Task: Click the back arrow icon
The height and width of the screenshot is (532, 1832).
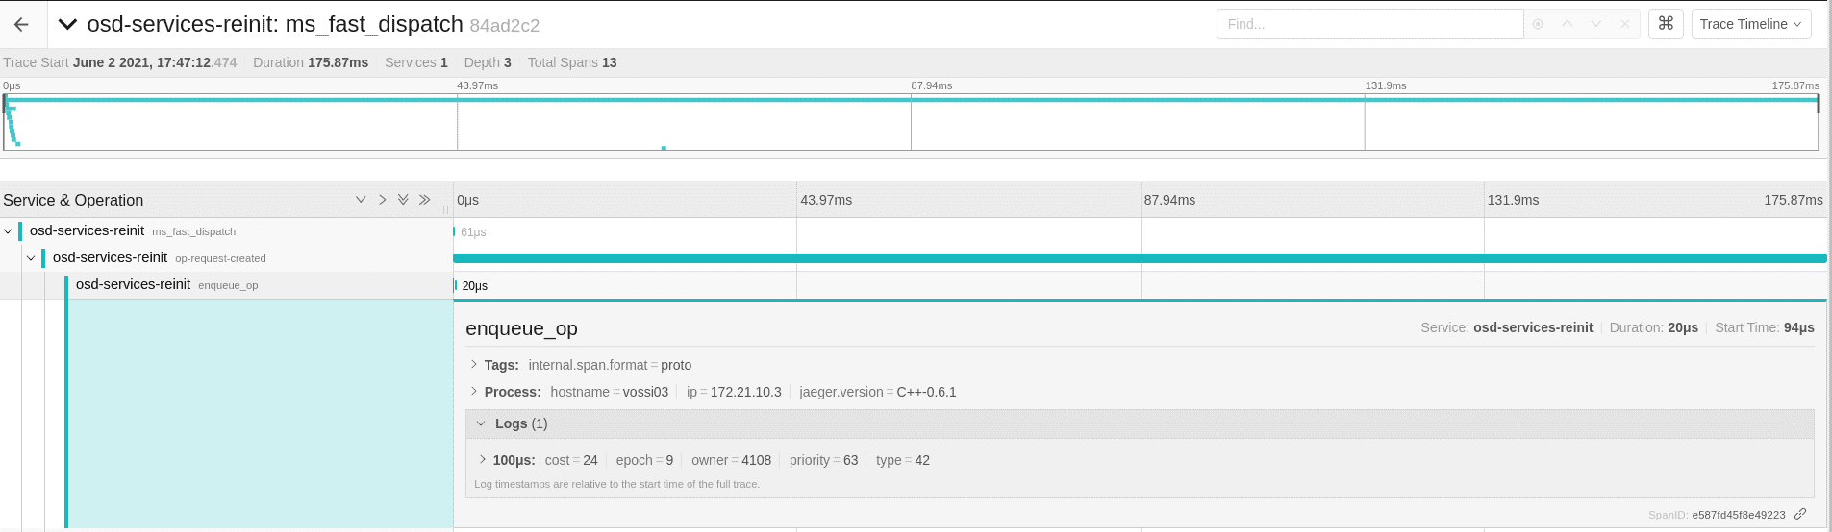Action: tap(21, 25)
